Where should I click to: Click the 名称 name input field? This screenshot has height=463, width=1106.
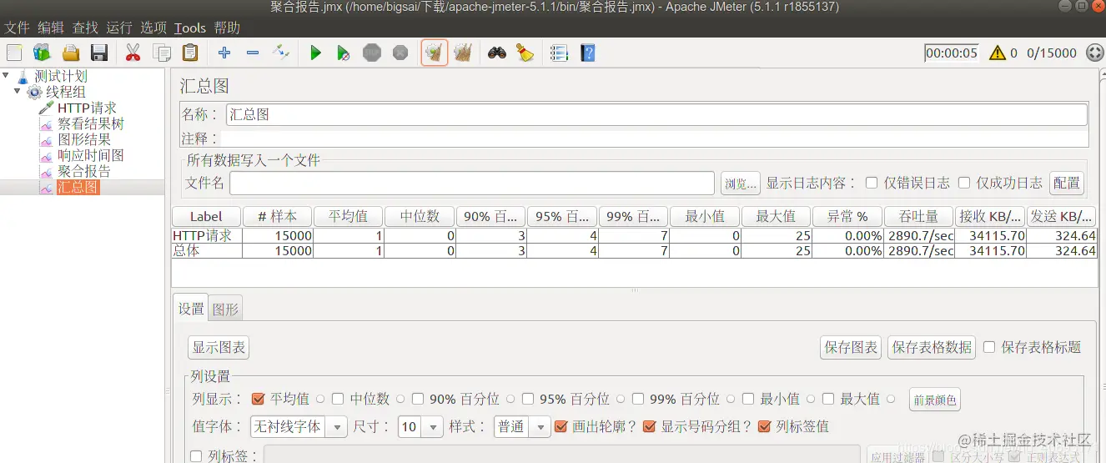point(656,114)
